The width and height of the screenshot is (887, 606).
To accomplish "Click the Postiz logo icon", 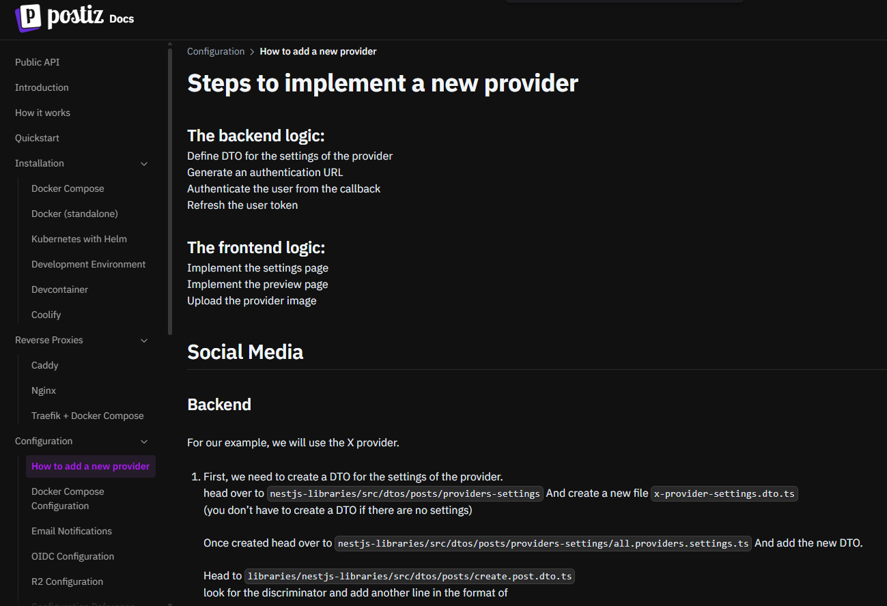I will [28, 18].
